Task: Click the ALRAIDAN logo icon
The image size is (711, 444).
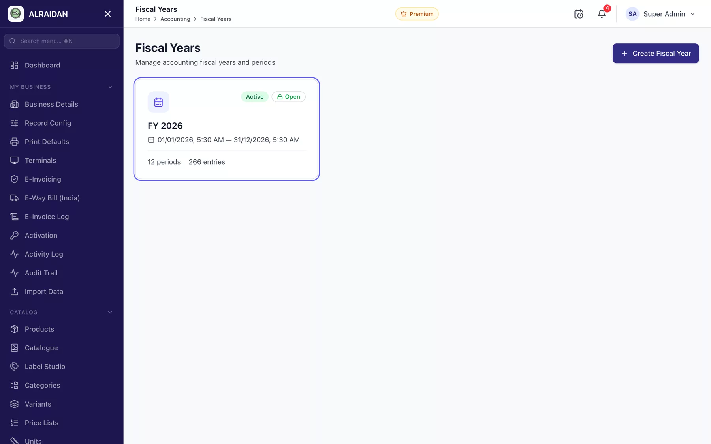Action: click(16, 14)
